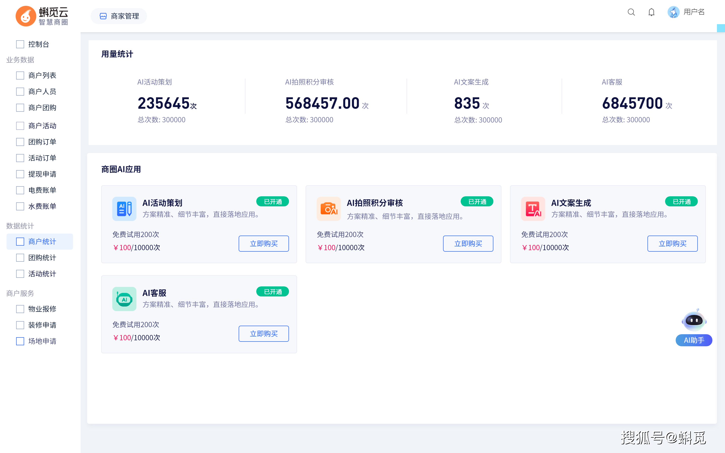Go to 活动统计 statistics
This screenshot has height=453, width=725.
click(x=42, y=274)
